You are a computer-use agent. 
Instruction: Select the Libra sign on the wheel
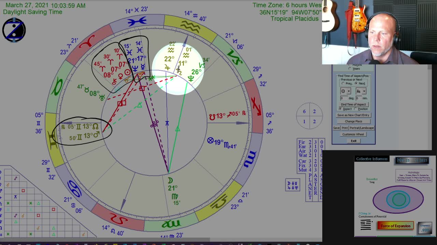click(219, 201)
